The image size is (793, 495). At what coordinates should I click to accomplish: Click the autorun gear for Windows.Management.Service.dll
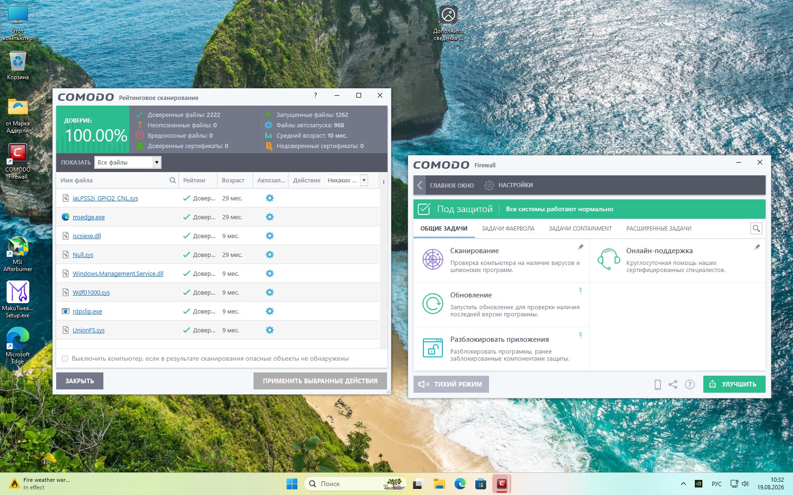coord(270,273)
